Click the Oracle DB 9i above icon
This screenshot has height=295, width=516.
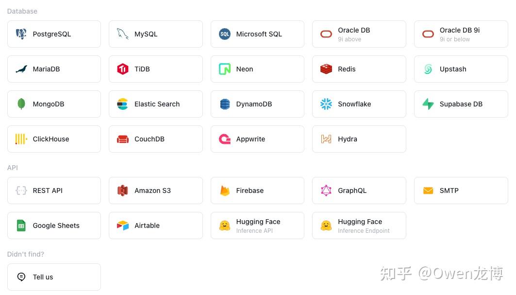[326, 34]
